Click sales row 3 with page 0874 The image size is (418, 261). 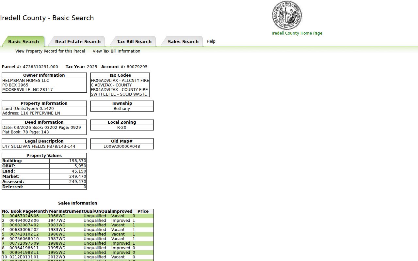pyautogui.click(x=78, y=225)
